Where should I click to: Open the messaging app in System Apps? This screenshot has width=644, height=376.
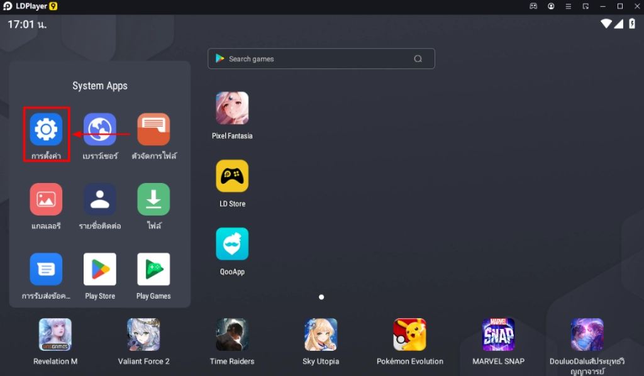click(x=45, y=269)
